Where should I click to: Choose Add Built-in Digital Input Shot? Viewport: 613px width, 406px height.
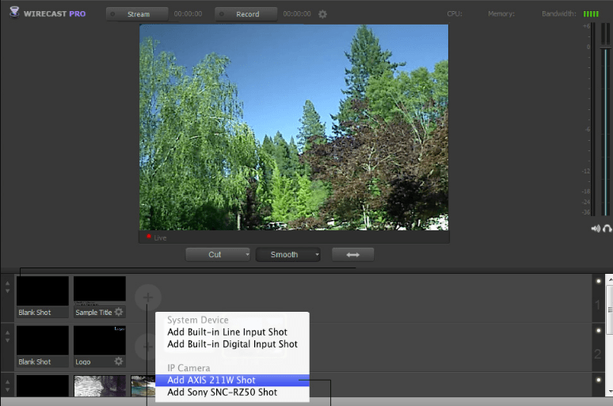[232, 343]
